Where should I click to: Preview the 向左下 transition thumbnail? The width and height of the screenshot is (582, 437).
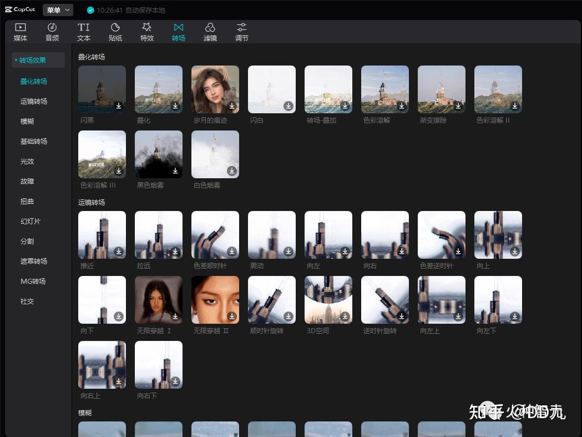click(498, 300)
